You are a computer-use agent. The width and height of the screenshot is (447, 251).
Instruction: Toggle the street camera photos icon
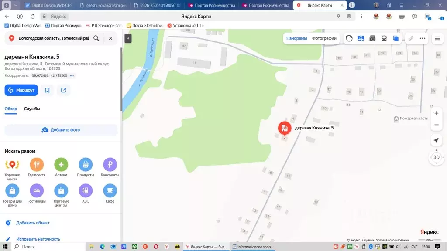click(372, 38)
